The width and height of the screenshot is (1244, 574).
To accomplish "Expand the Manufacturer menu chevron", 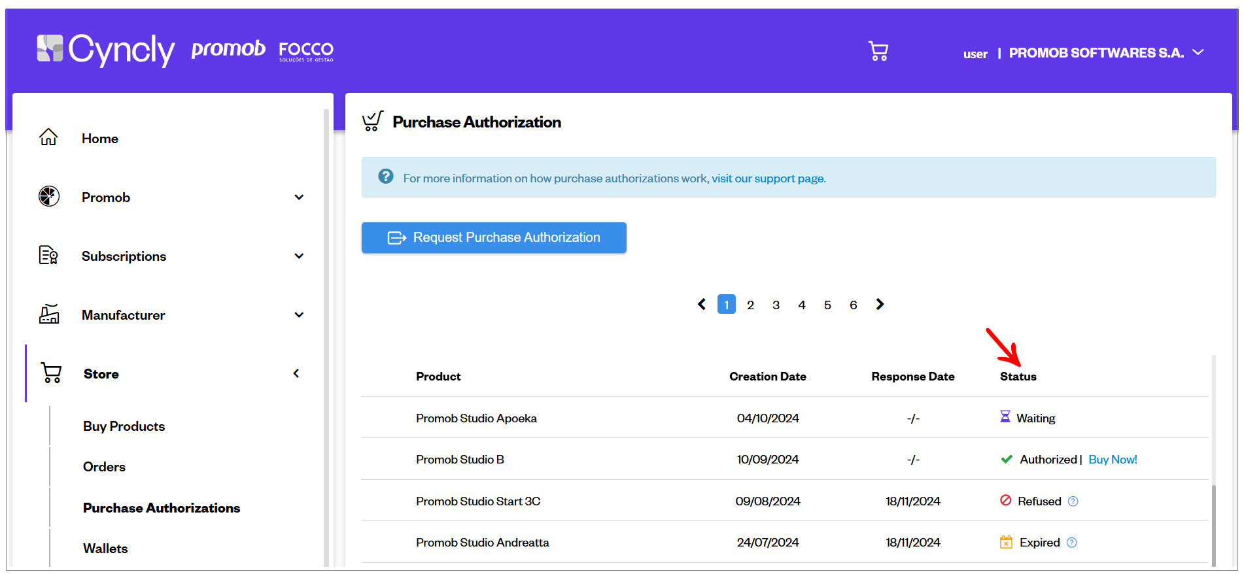I will click(299, 314).
